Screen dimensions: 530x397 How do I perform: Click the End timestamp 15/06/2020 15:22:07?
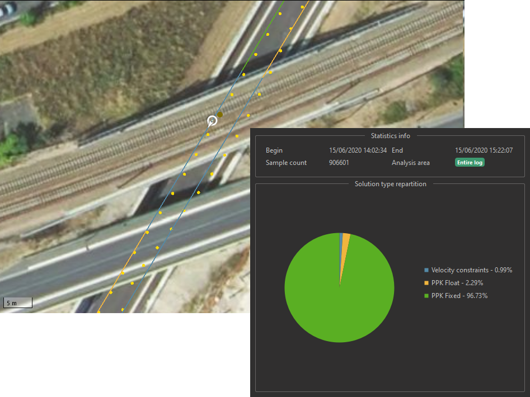click(484, 150)
